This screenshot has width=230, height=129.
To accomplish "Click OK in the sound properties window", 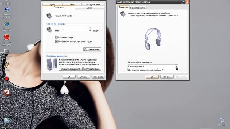I will (x=69, y=77).
